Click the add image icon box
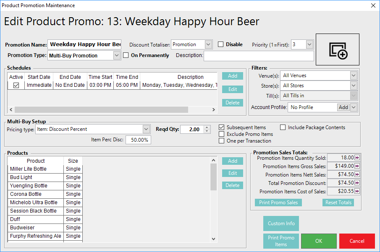Screen dimensions: 380x252 [338, 49]
